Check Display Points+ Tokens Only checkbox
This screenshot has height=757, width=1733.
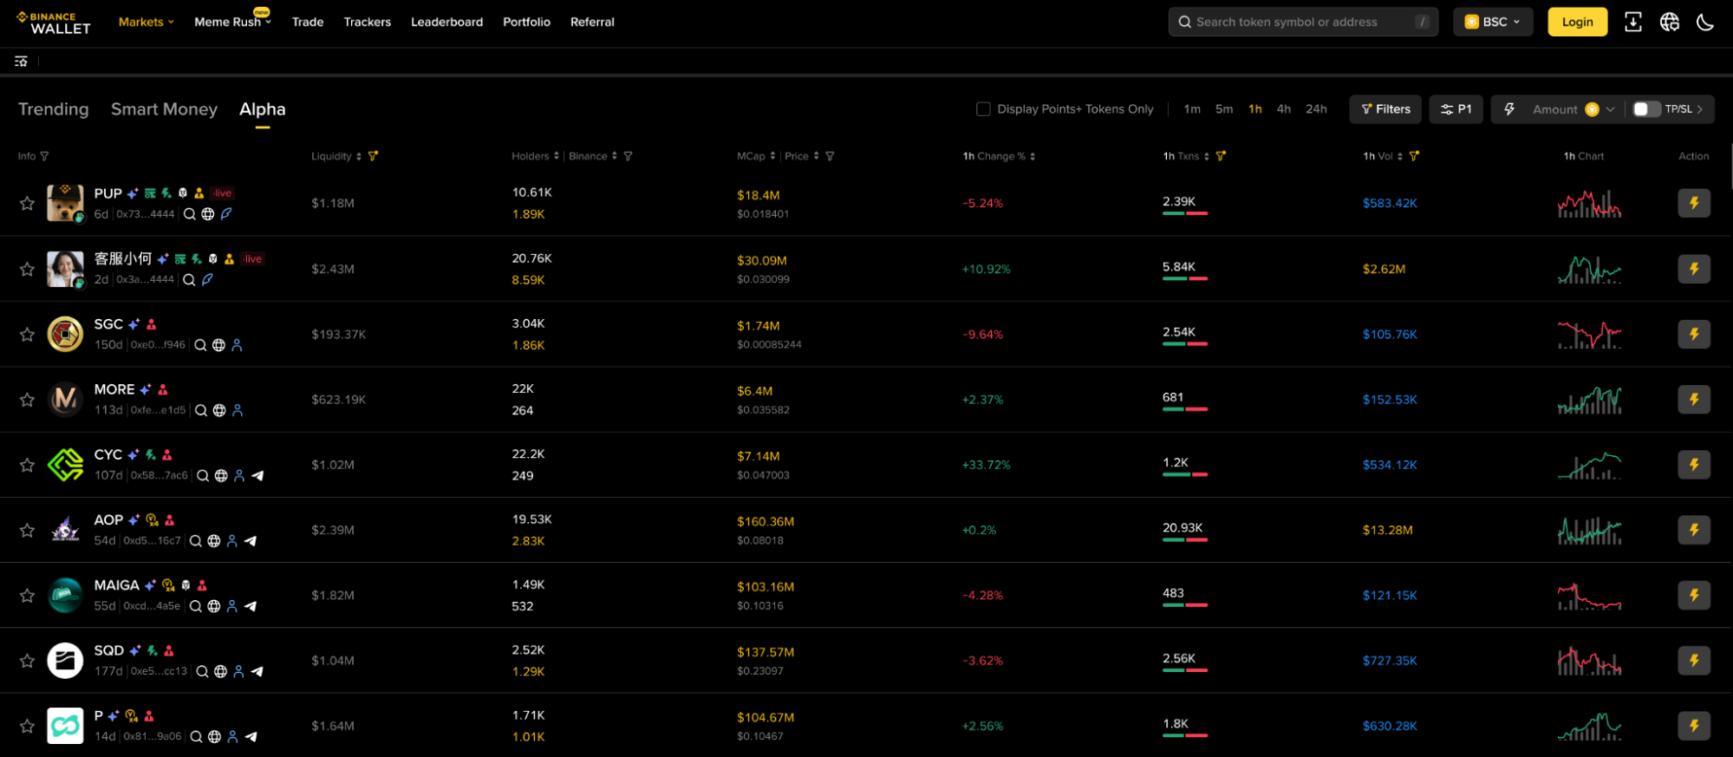tap(983, 109)
